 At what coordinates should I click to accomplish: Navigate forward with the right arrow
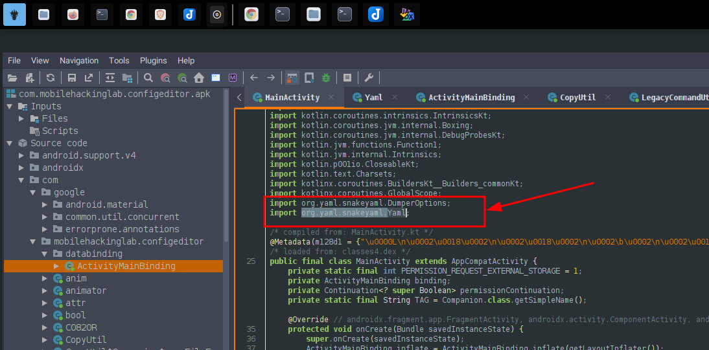[271, 78]
